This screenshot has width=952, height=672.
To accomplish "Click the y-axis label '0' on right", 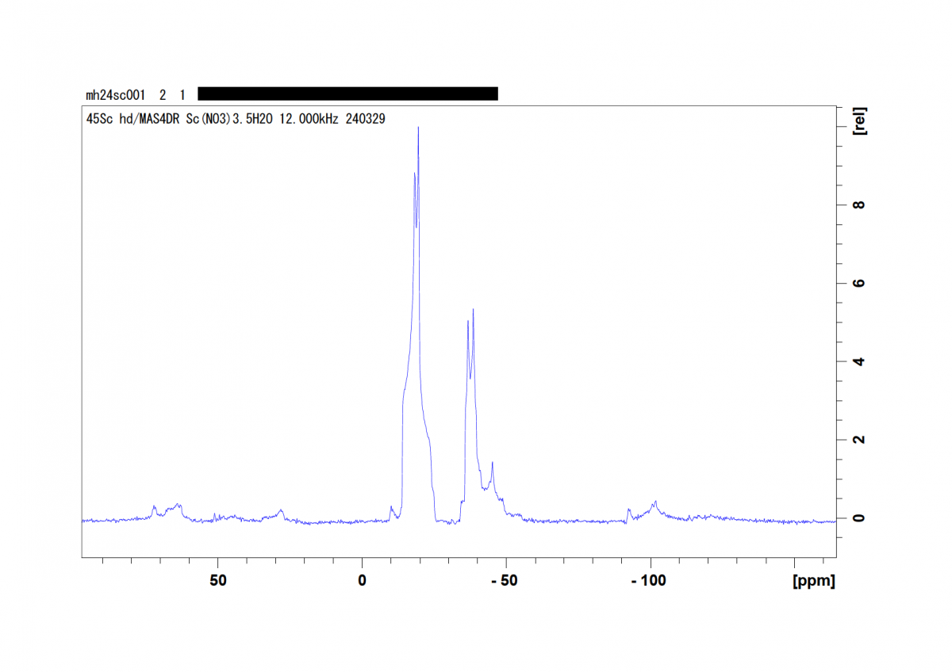I will coord(859,518).
